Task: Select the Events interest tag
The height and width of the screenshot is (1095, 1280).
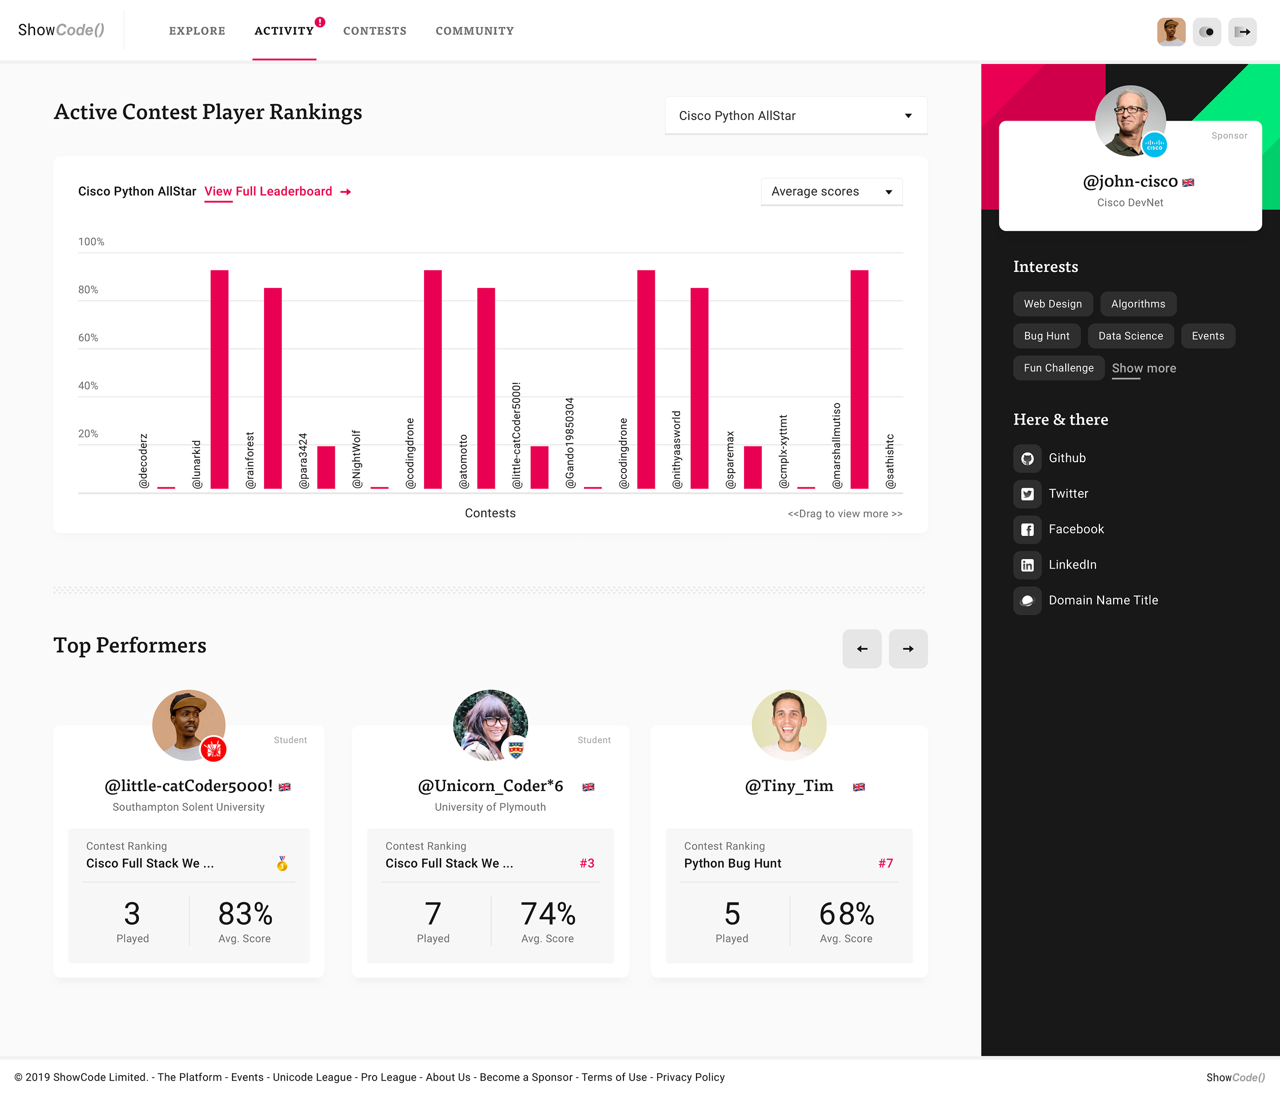Action: pos(1208,336)
